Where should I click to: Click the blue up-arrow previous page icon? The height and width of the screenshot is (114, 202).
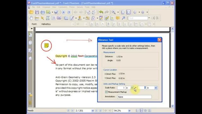pyautogui.click(x=63, y=12)
